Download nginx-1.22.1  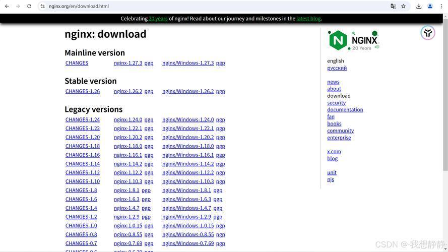[x=127, y=129]
